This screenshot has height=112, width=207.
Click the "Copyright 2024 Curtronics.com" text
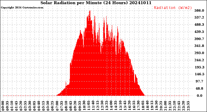tap(22, 7)
